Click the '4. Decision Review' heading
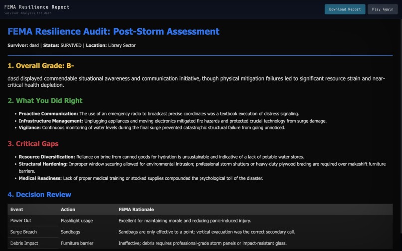Viewport: 402px width, 251px height. pos(39,194)
